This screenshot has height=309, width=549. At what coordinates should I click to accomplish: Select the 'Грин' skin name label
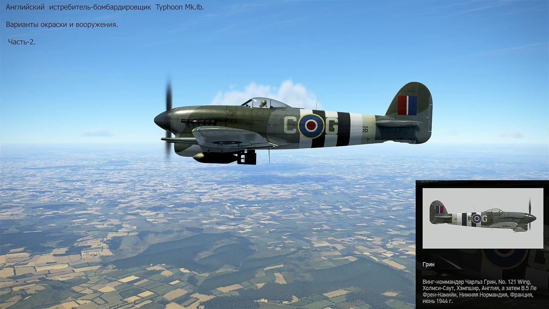pos(428,264)
